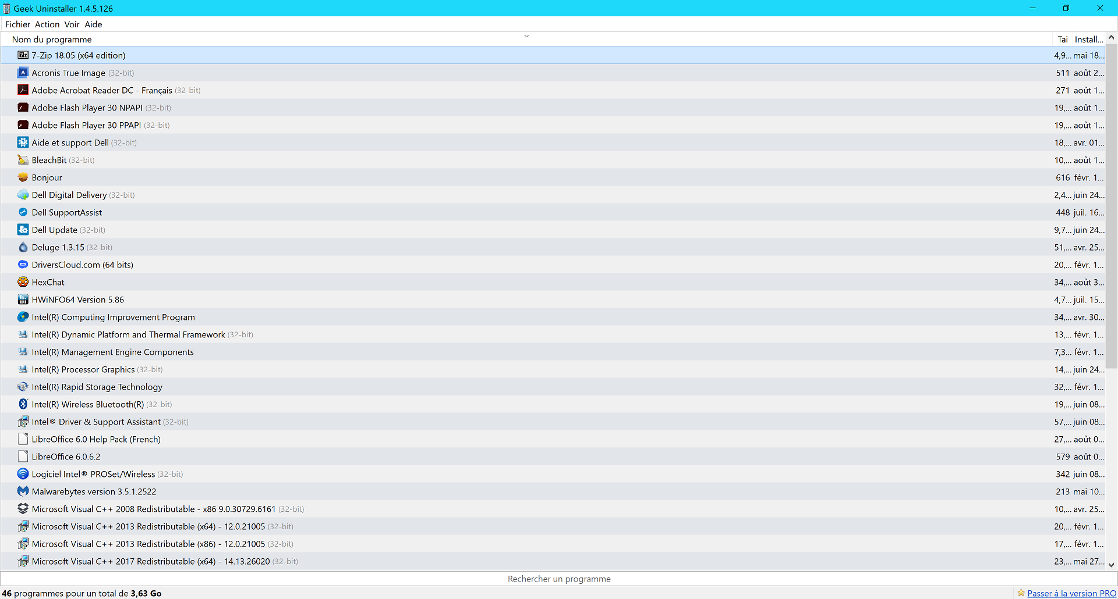This screenshot has width=1118, height=599.
Task: Click the Adobe Flash Player 30 NPAPI icon
Action: tap(23, 108)
